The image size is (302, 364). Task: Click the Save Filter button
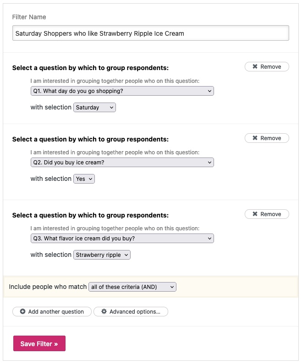39,344
